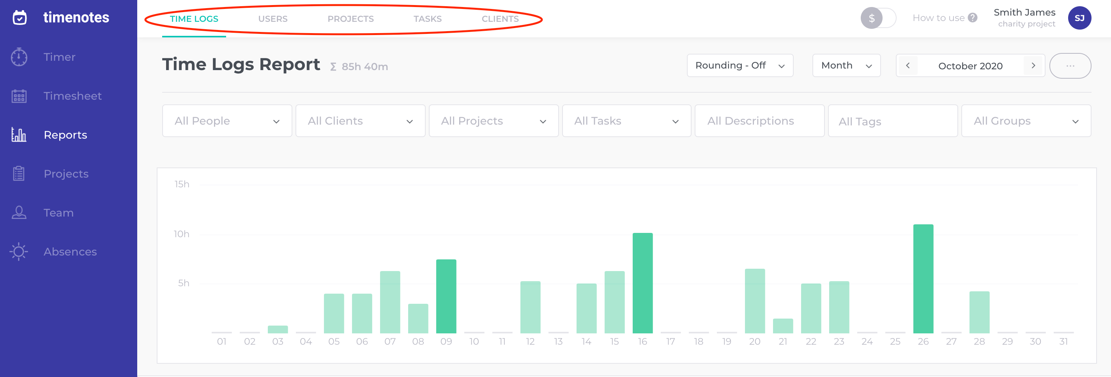The height and width of the screenshot is (377, 1111).
Task: Click the Reports bar chart icon
Action: tap(19, 135)
